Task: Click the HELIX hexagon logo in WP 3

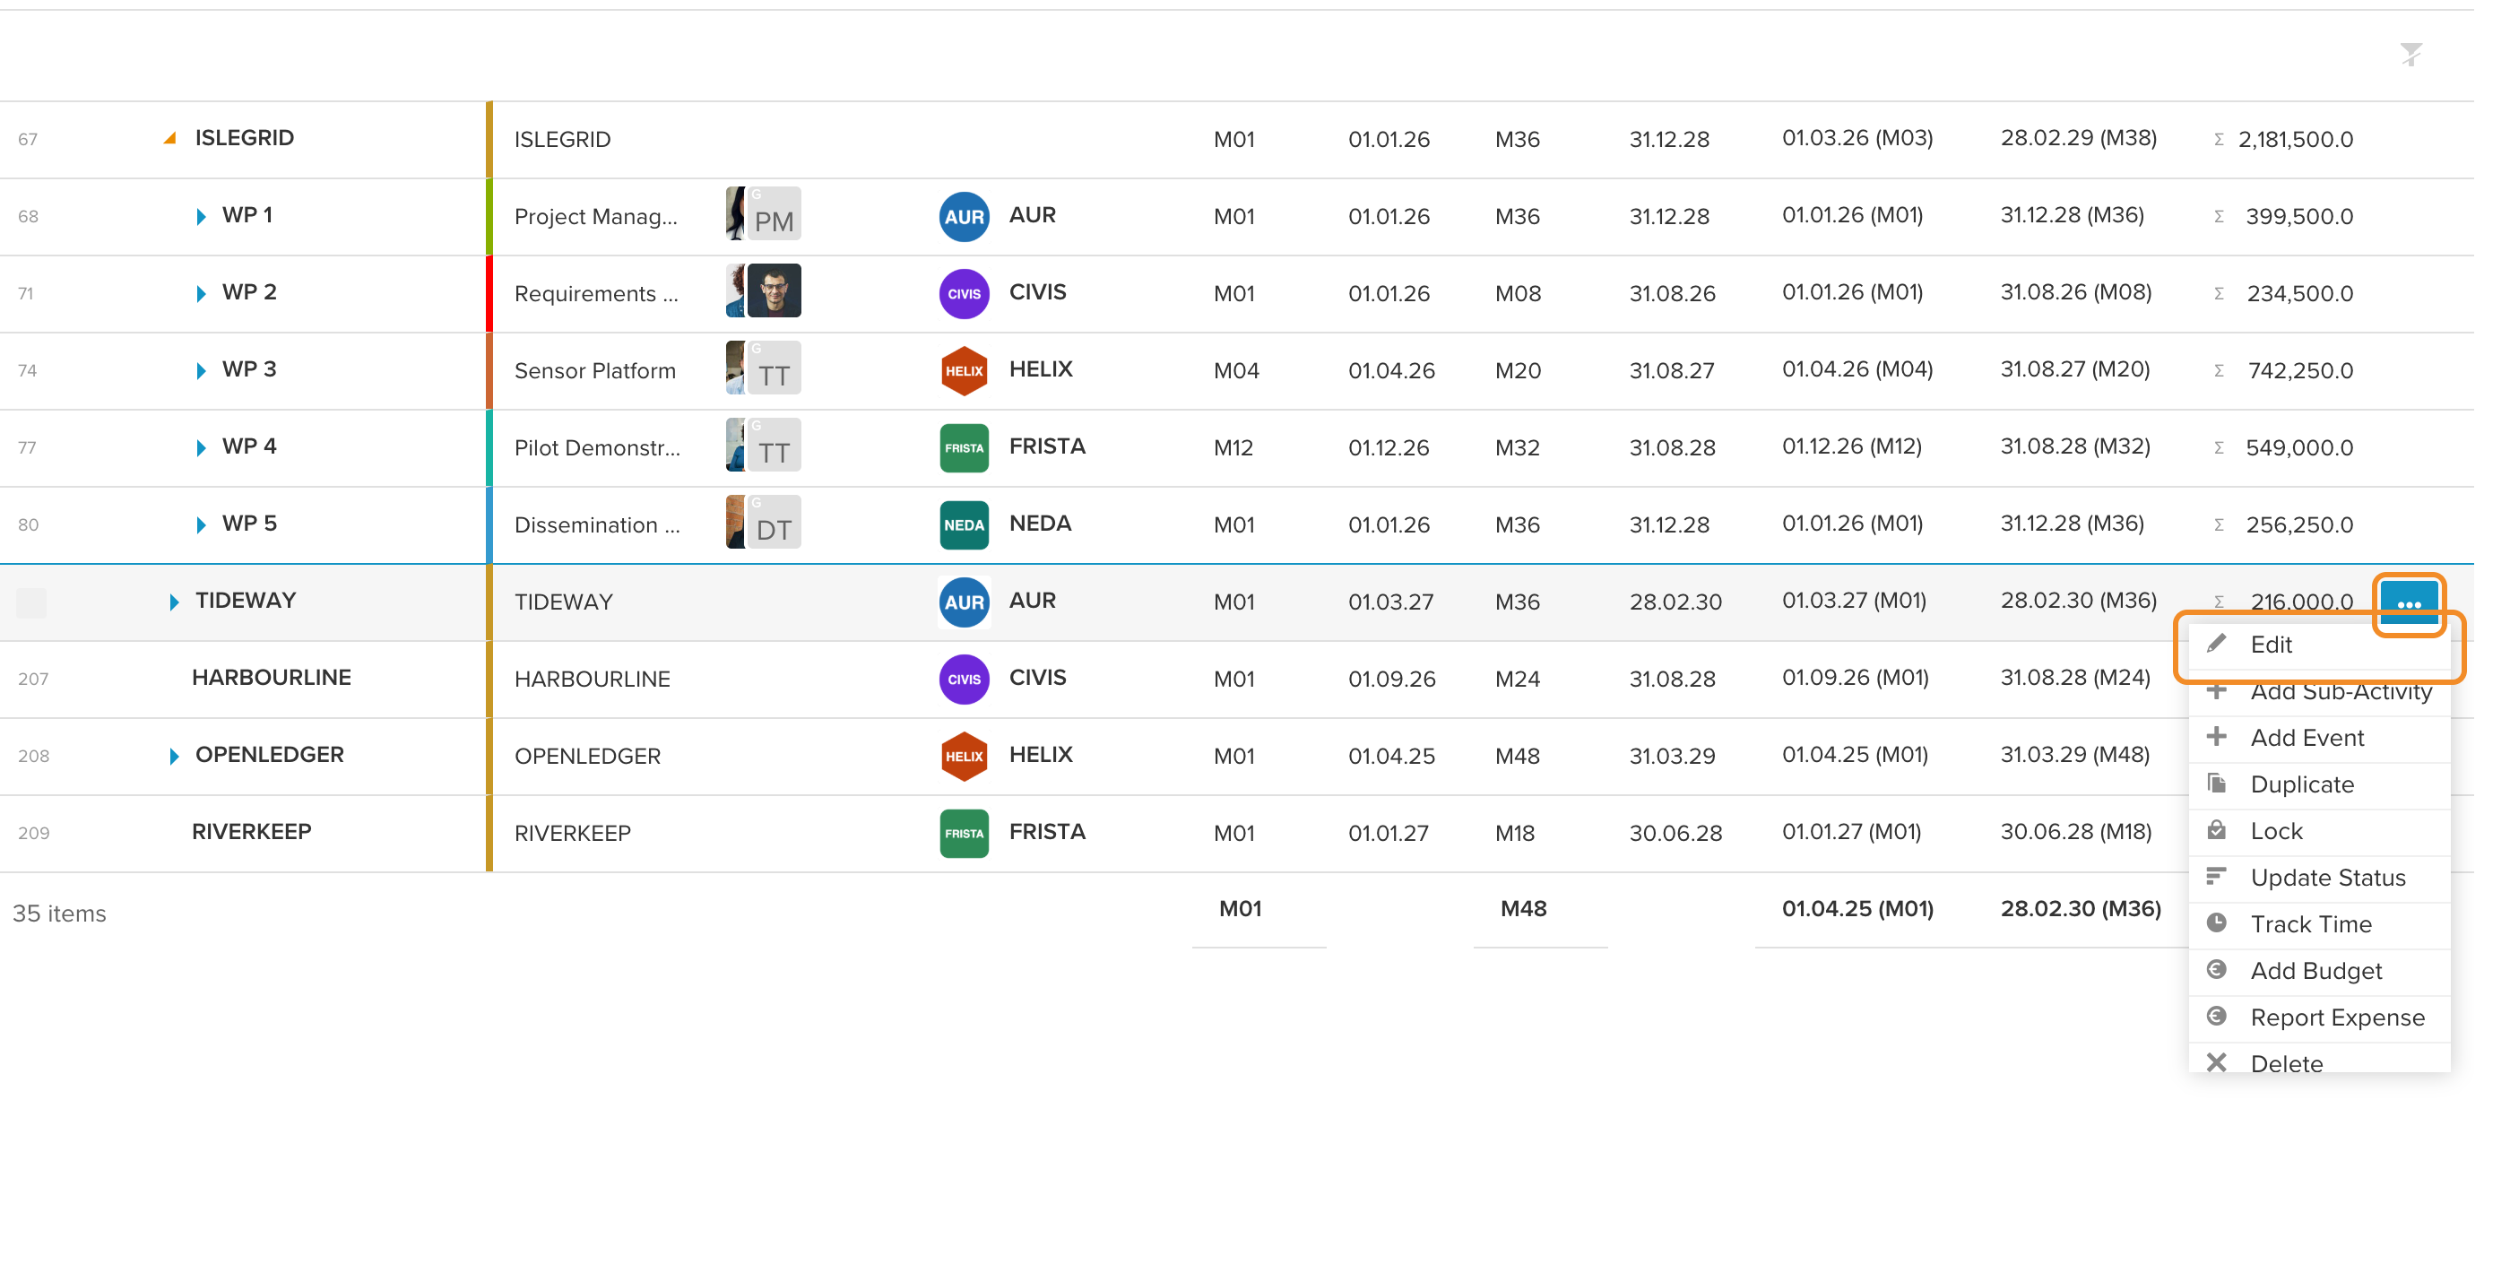Action: tap(964, 370)
